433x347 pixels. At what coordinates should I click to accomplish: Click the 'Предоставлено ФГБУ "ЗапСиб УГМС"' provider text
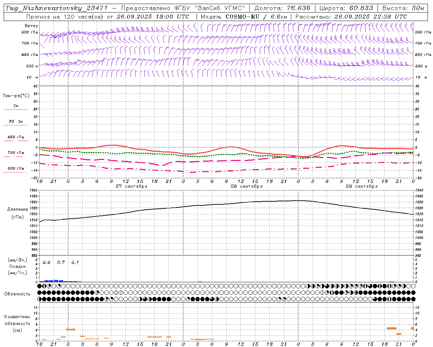click(x=183, y=8)
